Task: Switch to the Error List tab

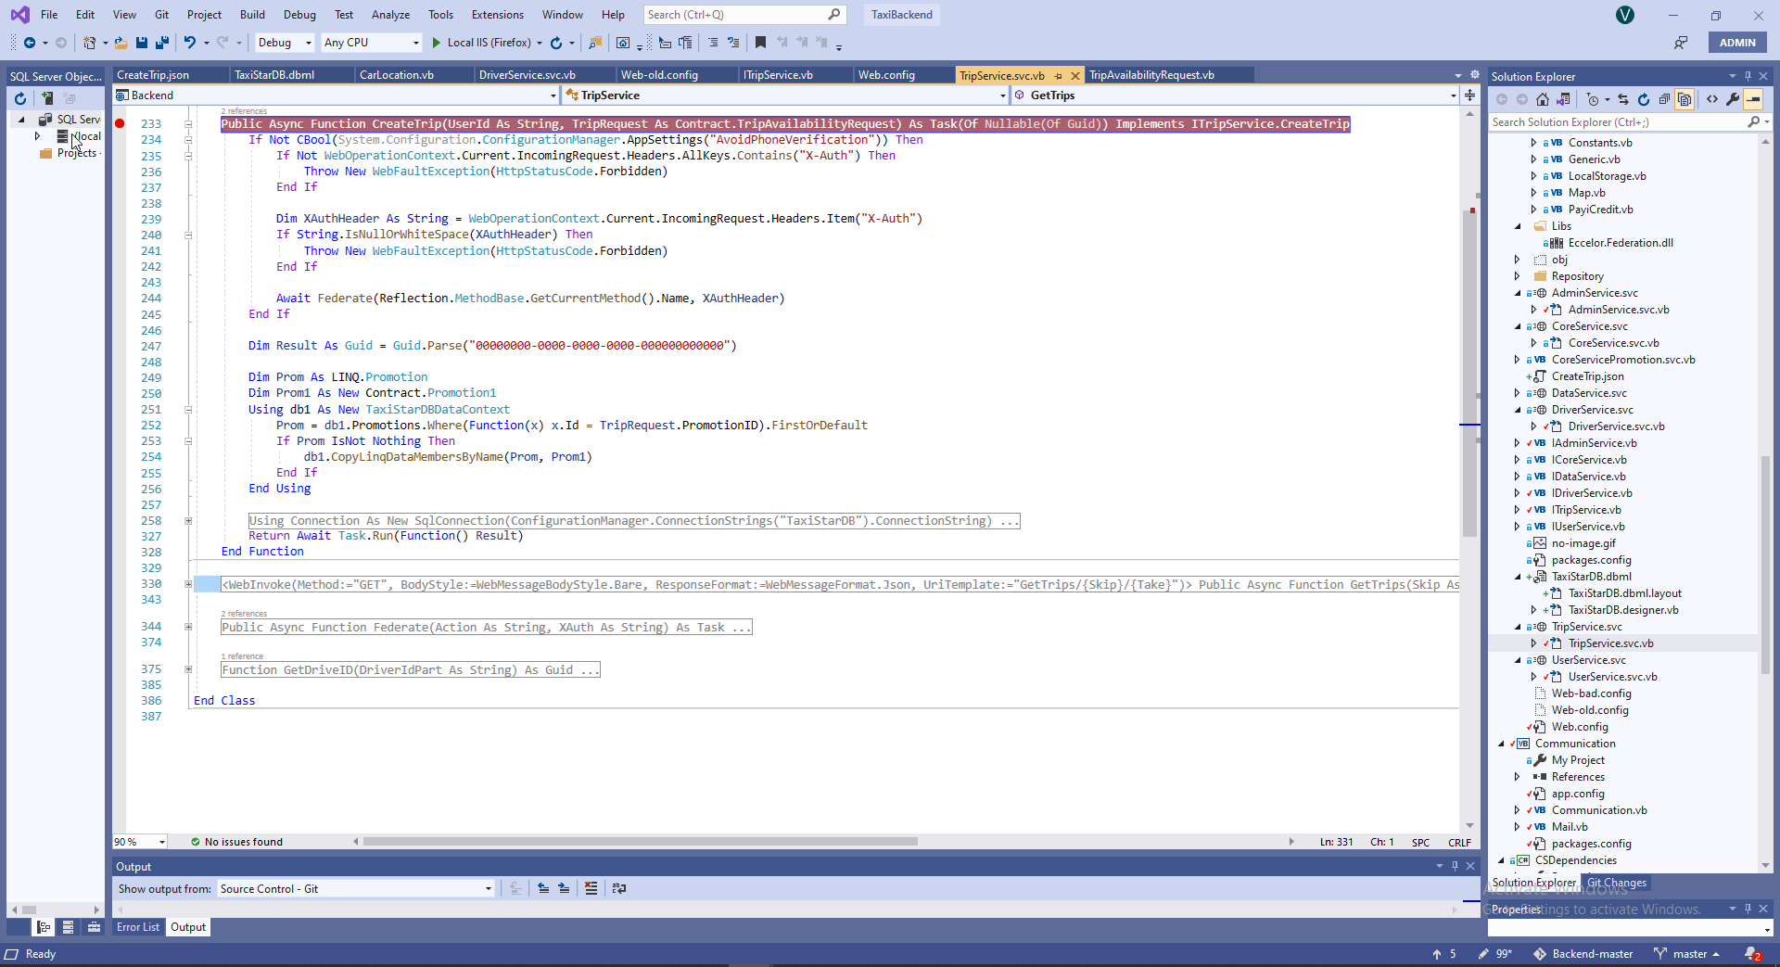Action: pyautogui.click(x=138, y=927)
